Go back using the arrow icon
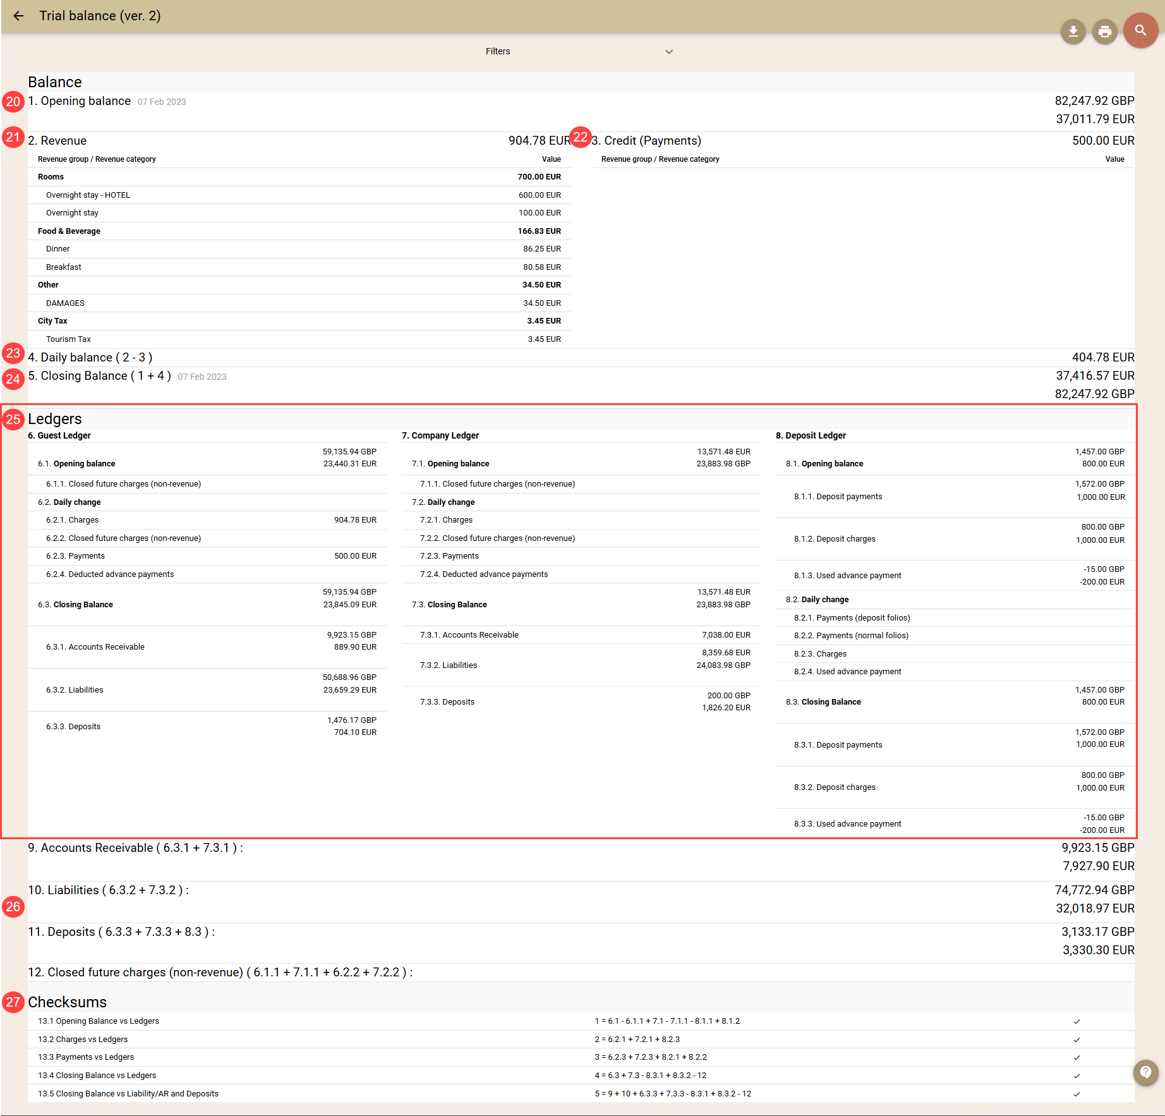The width and height of the screenshot is (1165, 1116). (18, 16)
